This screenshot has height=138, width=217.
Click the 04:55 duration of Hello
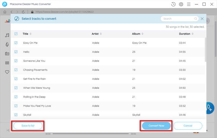[182, 52]
